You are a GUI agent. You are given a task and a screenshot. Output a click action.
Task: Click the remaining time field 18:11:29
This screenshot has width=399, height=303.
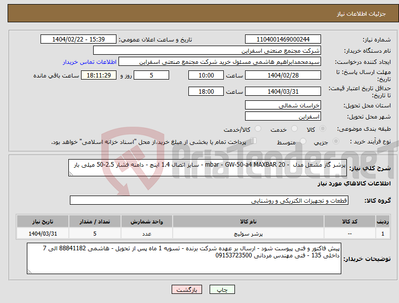99,75
